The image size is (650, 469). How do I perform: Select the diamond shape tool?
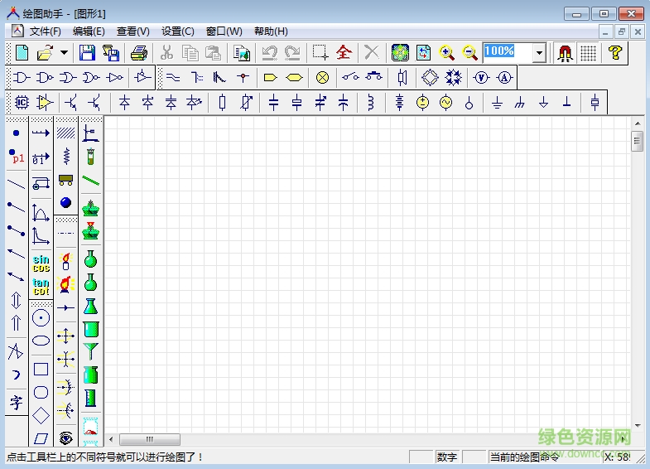click(41, 415)
